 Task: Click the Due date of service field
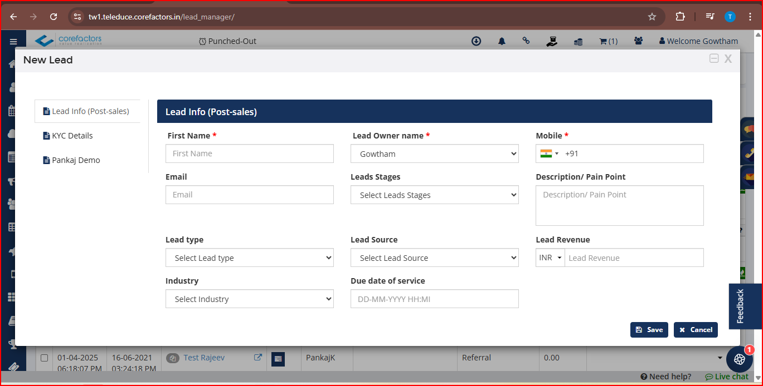click(x=435, y=299)
